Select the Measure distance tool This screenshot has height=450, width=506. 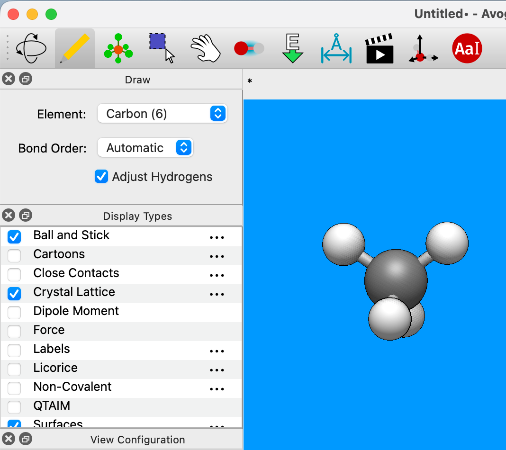pos(336,48)
